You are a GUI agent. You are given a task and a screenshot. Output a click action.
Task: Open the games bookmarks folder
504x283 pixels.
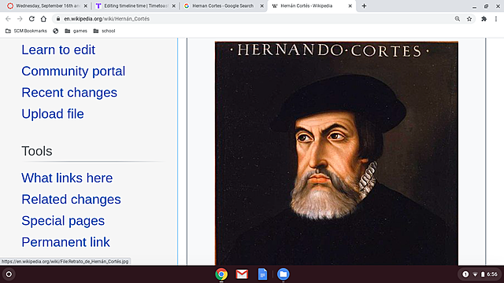(76, 31)
